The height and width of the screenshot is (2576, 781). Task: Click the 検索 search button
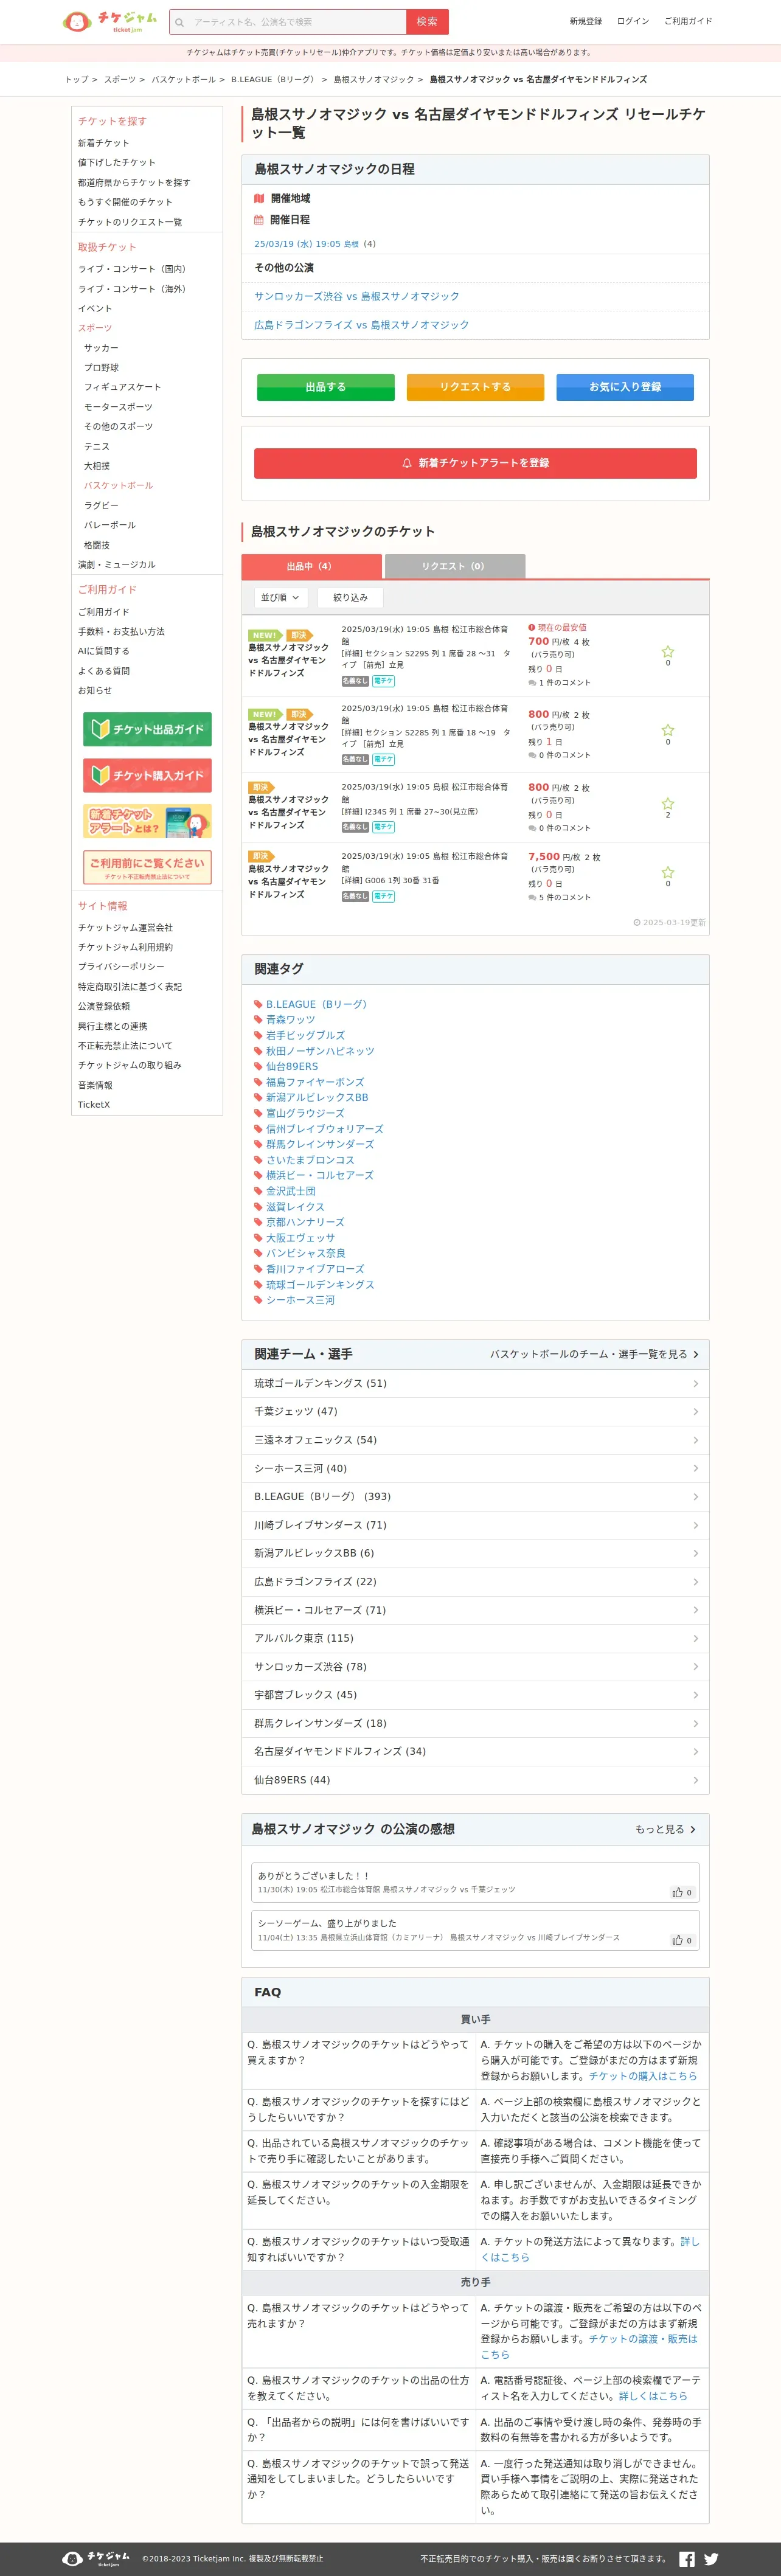[427, 21]
